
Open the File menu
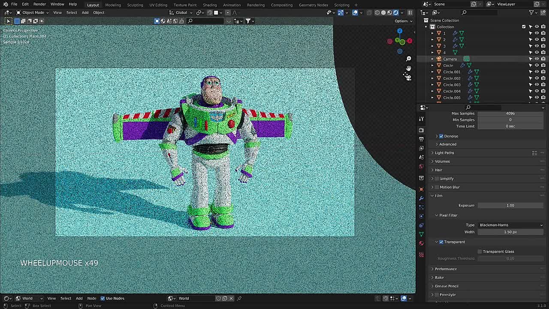pos(14,4)
